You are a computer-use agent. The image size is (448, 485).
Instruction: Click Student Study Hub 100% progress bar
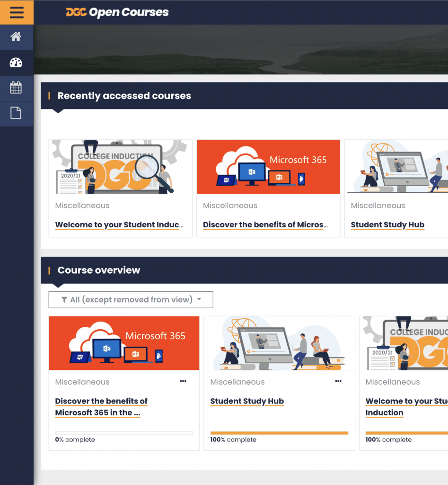(279, 433)
